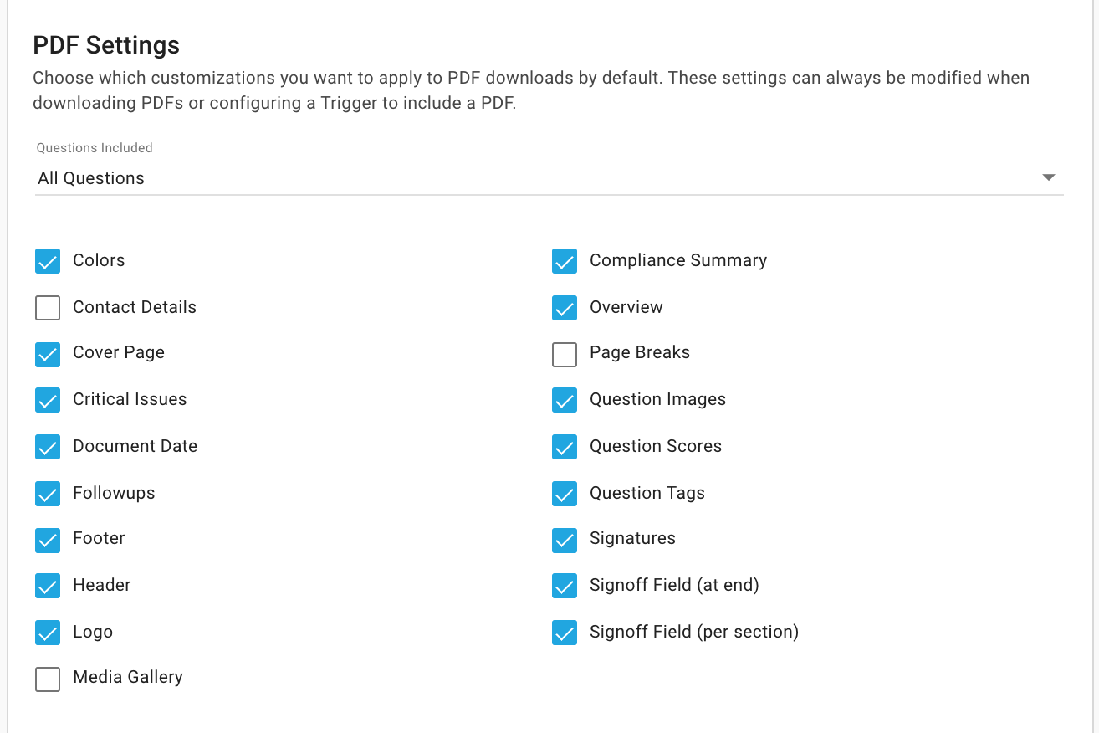Disable the Cover Page checkbox
The image size is (1099, 733).
(x=48, y=354)
